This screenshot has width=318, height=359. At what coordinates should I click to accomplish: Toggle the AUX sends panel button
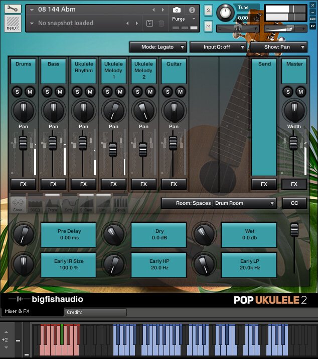click(312, 19)
